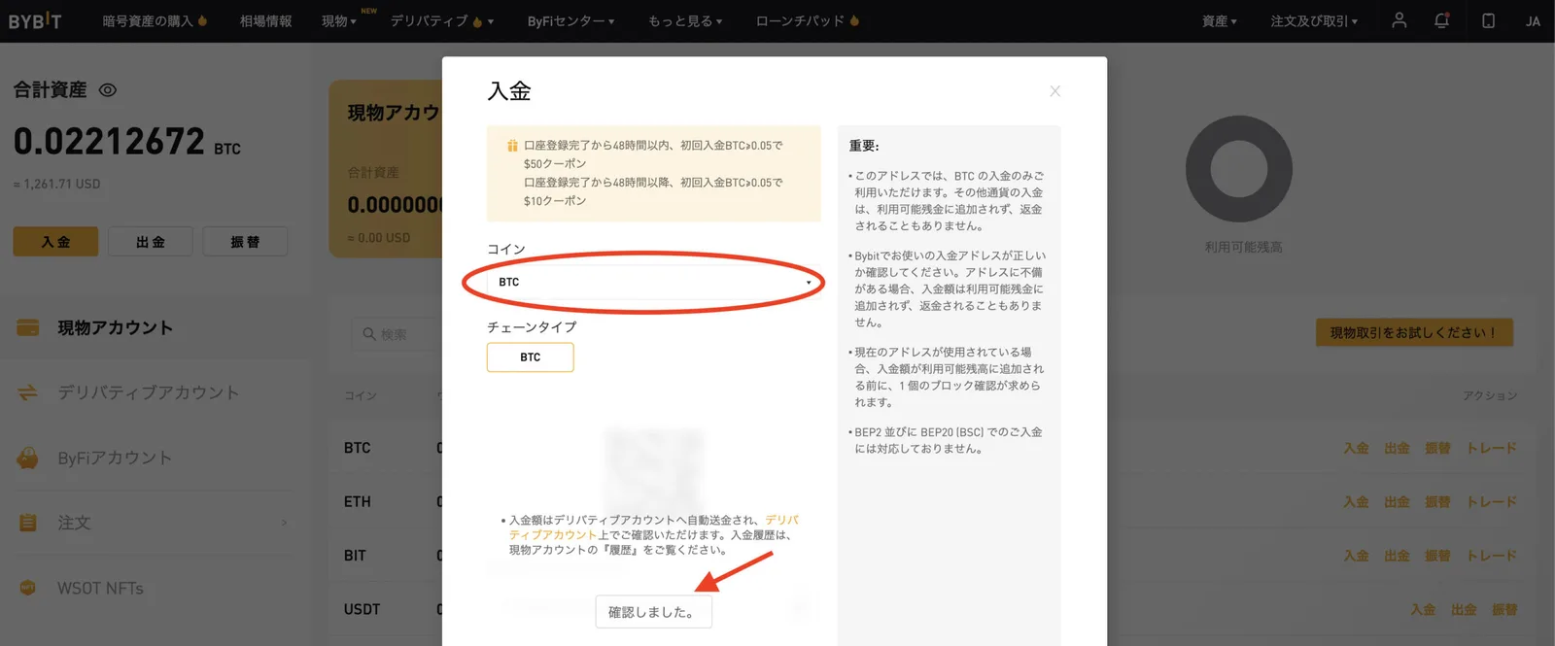Click 入金 in ETH row
1555x646 pixels.
1356,502
